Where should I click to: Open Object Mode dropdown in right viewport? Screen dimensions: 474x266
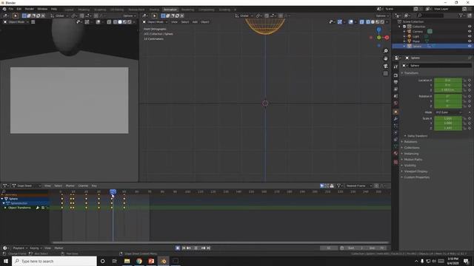[x=156, y=21]
